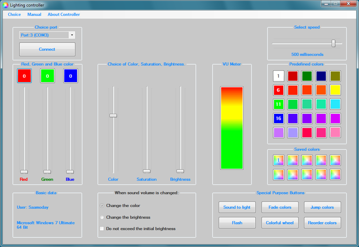Select the dark green predefined swatch
The image size is (359, 247).
coord(307,76)
